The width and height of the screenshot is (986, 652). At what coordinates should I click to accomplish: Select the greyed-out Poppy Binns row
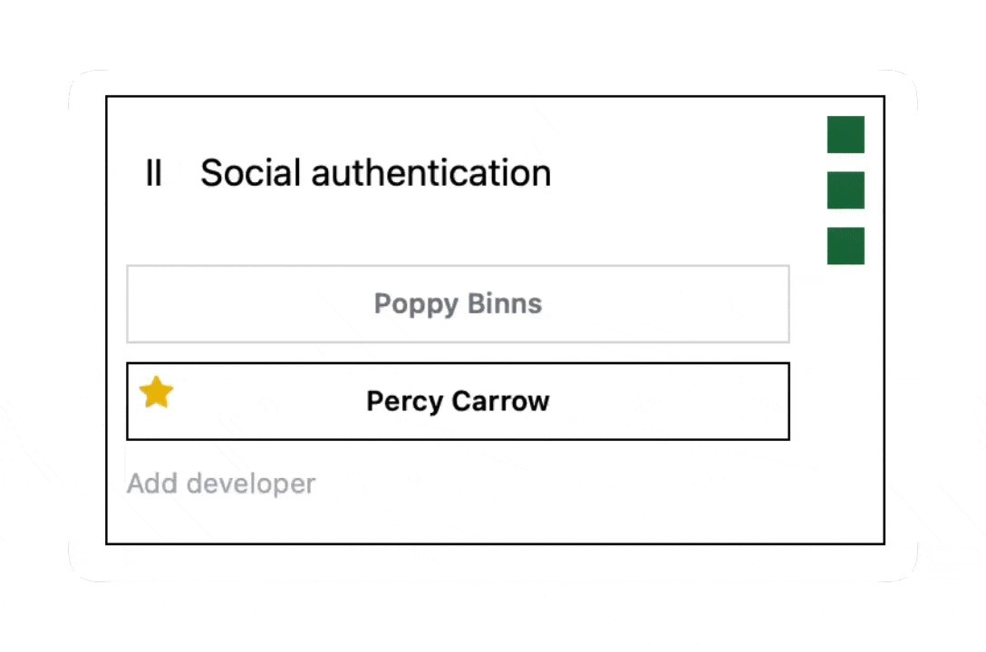coord(458,304)
